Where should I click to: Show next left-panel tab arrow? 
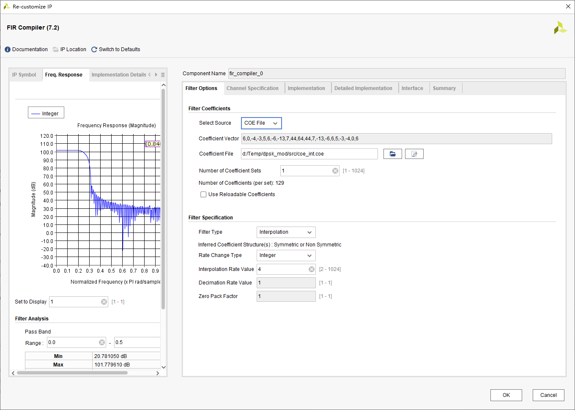point(156,75)
